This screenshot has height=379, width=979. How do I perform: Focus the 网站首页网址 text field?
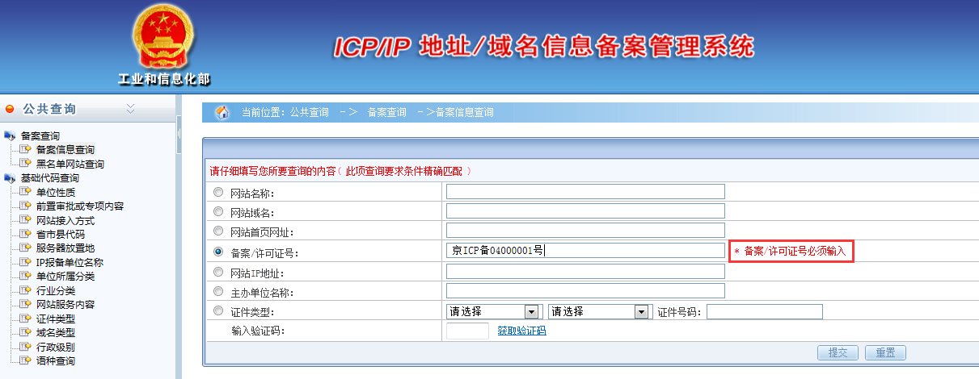tap(585, 231)
